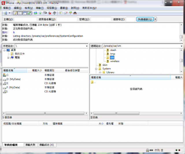Toggle the transfer queue display
Screen dimensions: 185x154
pyautogui.click(x=29, y=13)
